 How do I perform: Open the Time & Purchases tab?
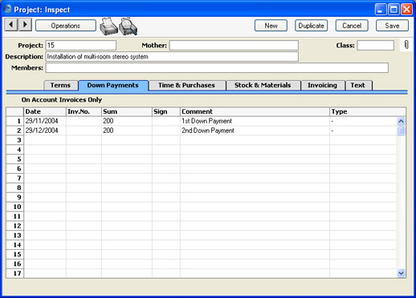click(186, 85)
